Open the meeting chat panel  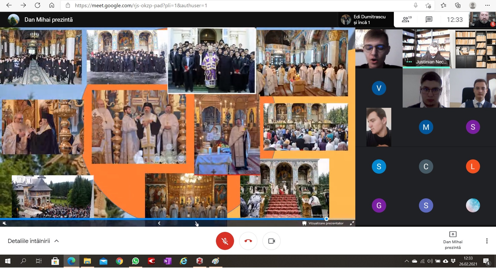tap(429, 20)
